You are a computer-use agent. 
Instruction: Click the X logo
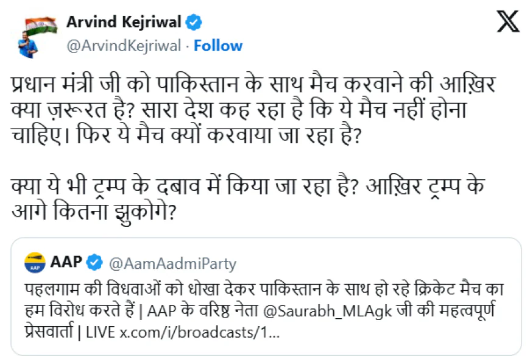pos(507,23)
